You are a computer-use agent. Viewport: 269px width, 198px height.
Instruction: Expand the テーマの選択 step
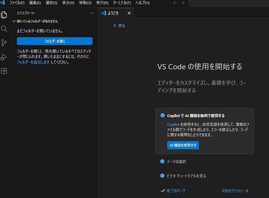pos(176,162)
